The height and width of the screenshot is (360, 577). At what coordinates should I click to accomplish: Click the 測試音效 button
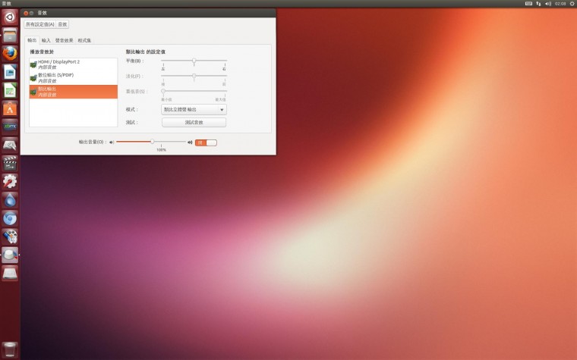194,122
